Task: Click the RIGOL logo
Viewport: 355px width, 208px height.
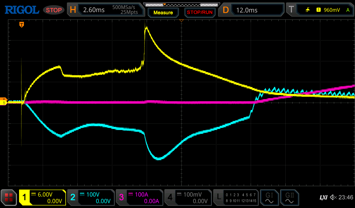Action: pos(21,10)
